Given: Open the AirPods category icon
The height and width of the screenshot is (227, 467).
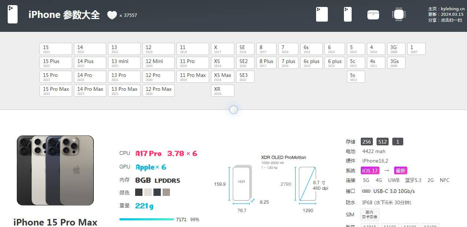Looking at the screenshot, I should click(x=373, y=15).
